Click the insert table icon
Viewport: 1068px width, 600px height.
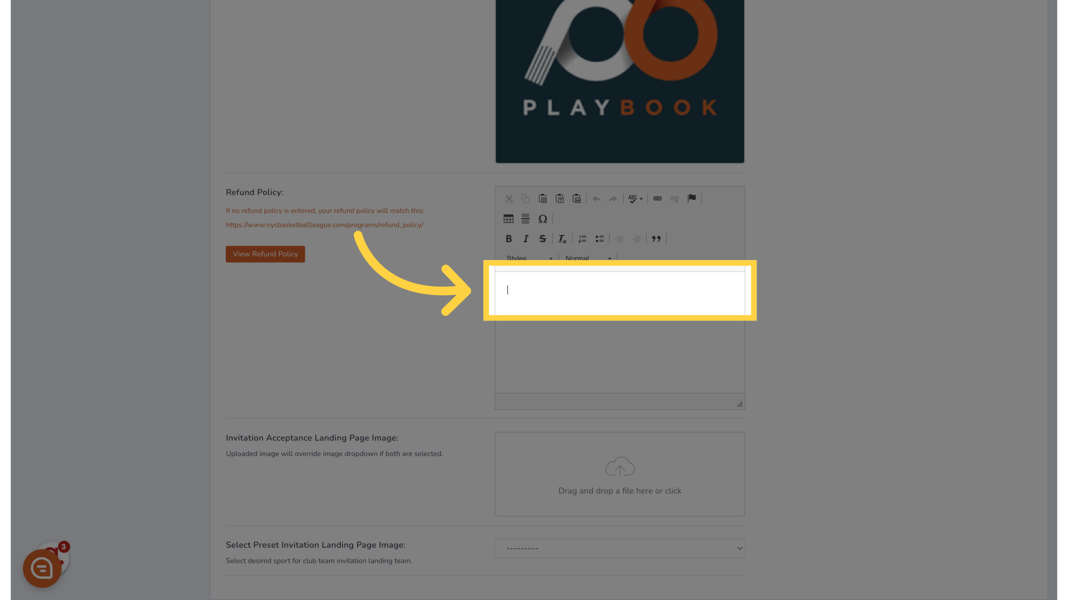tap(508, 218)
